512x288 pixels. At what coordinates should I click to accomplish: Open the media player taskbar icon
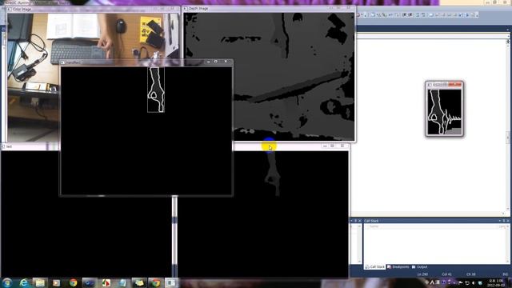57,282
